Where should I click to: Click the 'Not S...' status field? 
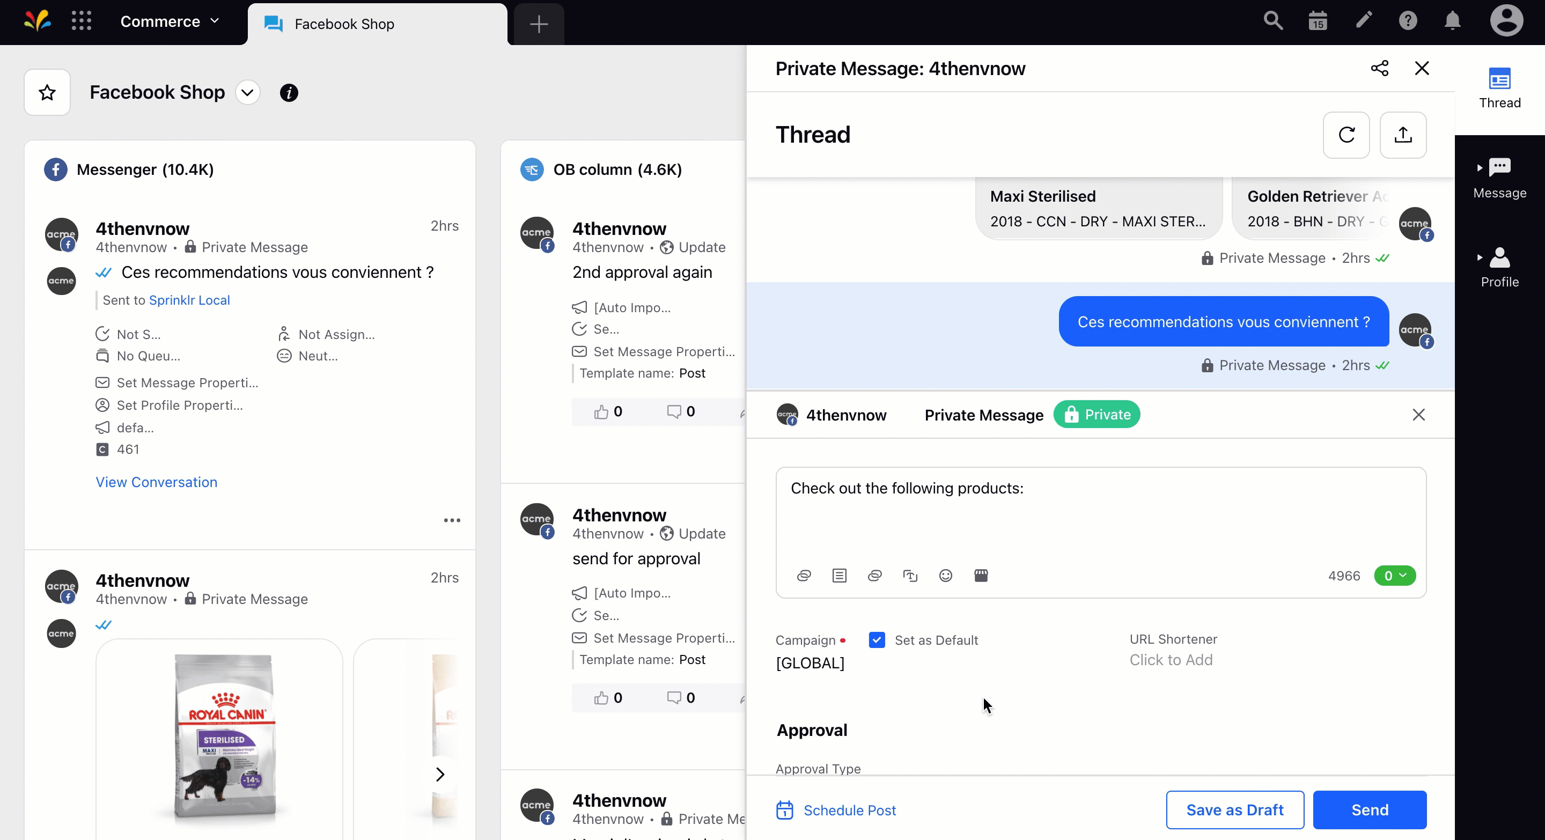click(128, 334)
